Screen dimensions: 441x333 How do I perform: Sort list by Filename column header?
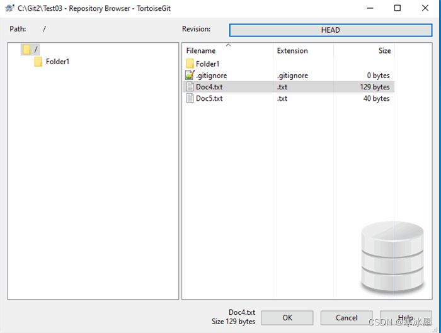coord(201,51)
